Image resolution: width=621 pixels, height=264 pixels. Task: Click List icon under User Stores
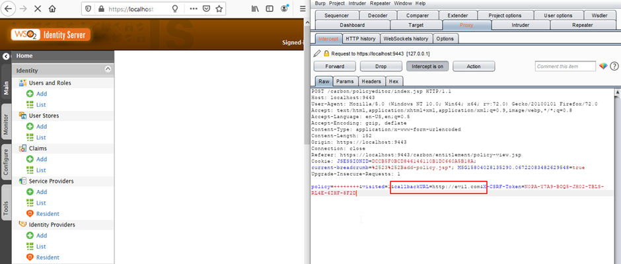(x=29, y=137)
